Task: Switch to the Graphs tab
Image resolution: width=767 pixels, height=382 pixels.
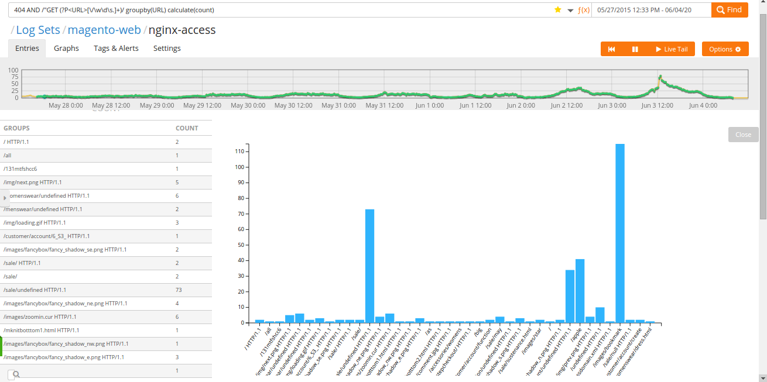Action: point(66,49)
